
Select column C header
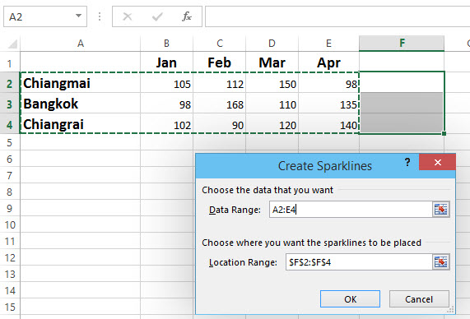(220, 44)
